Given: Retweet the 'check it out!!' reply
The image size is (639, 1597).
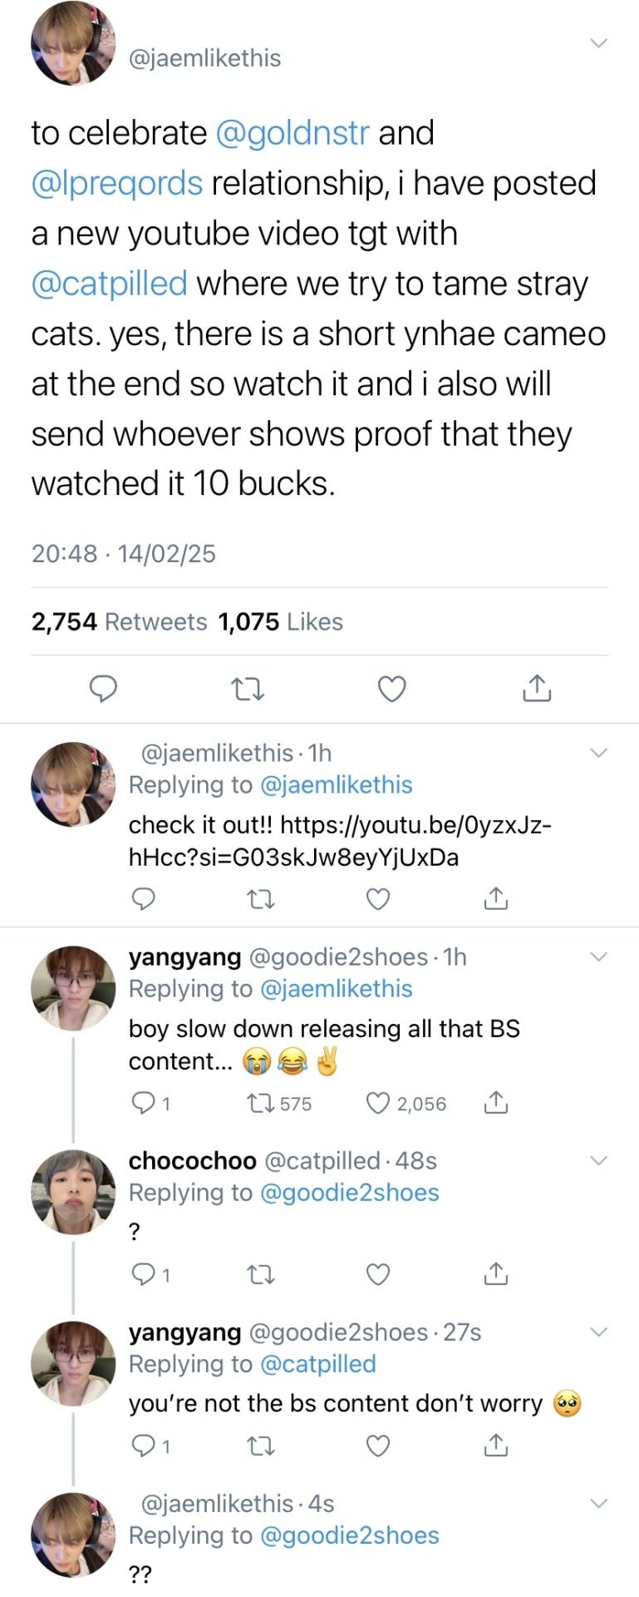Looking at the screenshot, I should 262,899.
